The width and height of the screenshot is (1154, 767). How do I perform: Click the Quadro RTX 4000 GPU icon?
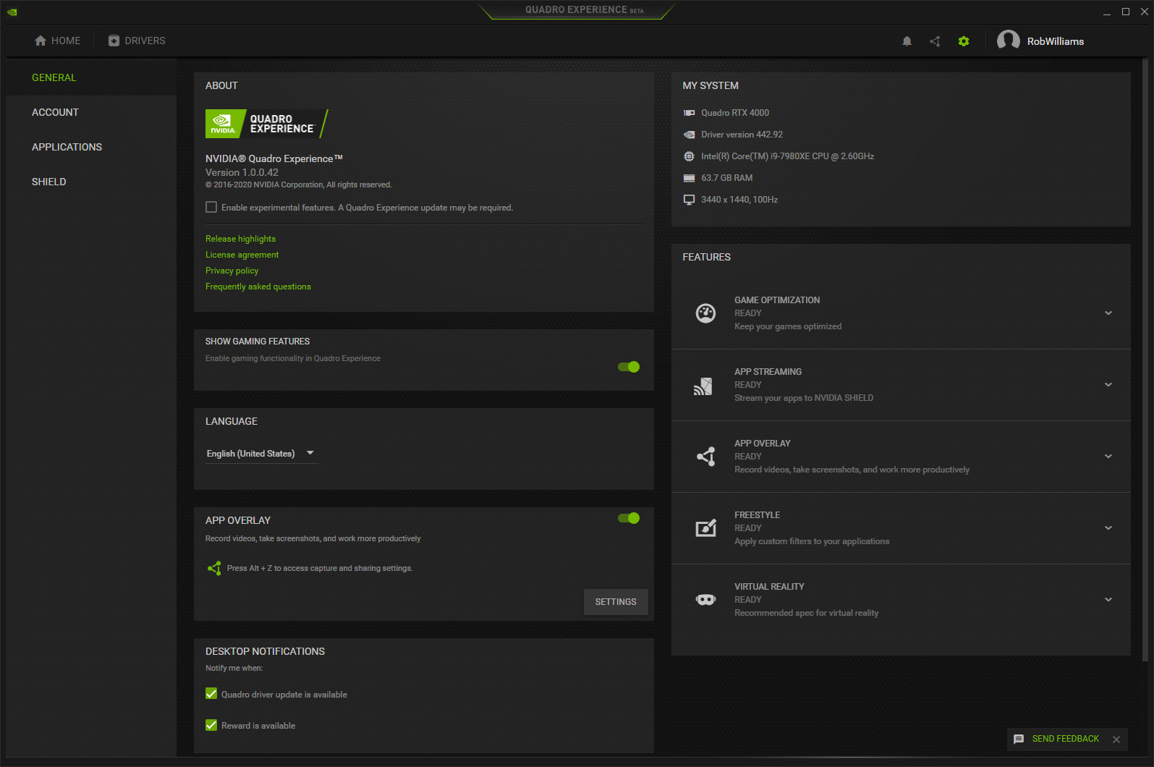[690, 113]
